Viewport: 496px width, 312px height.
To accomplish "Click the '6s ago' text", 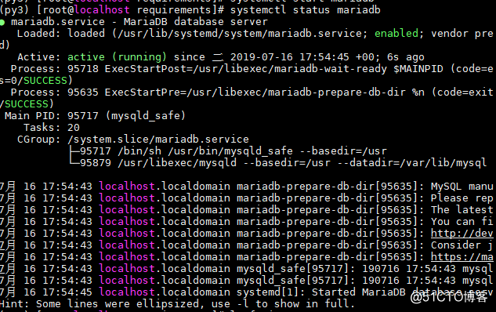I will coord(406,57).
